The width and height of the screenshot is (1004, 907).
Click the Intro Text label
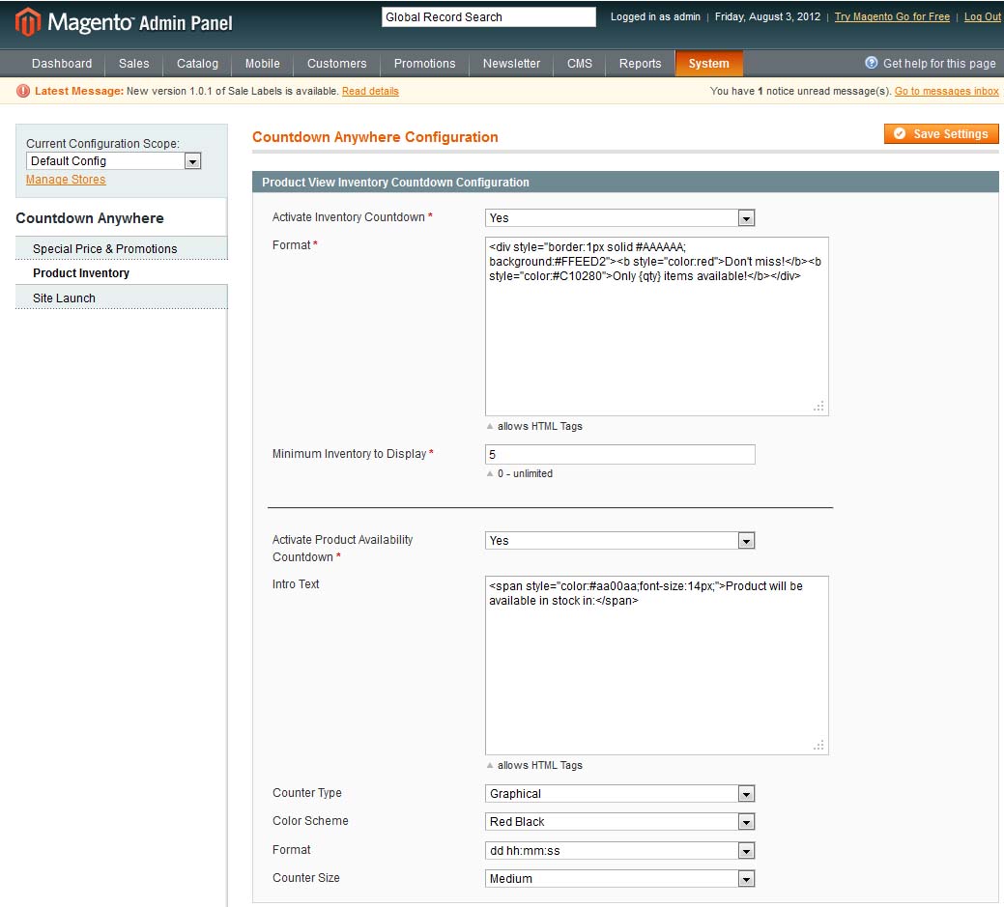295,583
